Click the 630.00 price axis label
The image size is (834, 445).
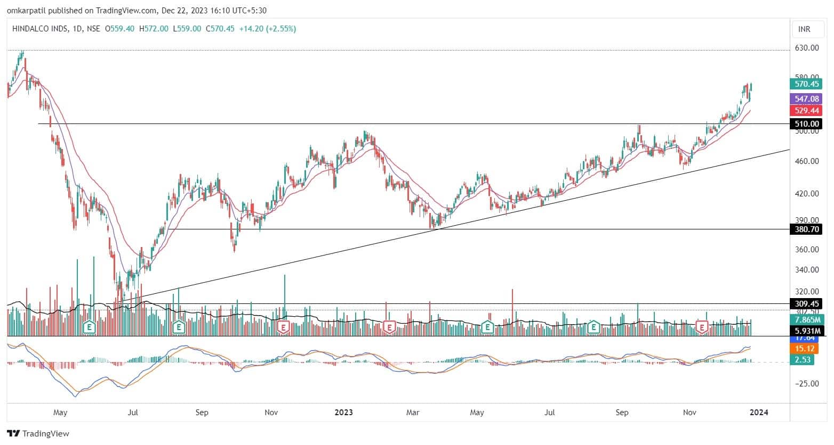point(807,48)
